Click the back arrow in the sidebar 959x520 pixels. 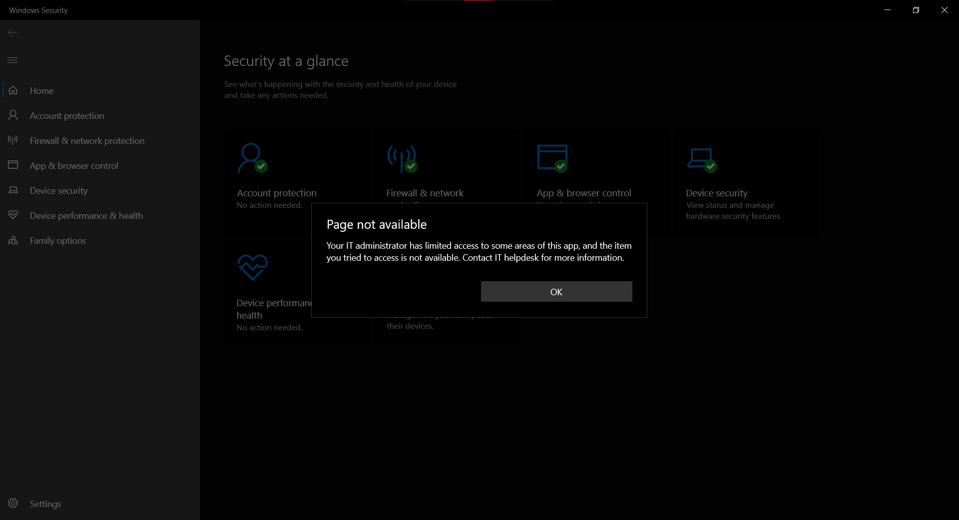[12, 32]
